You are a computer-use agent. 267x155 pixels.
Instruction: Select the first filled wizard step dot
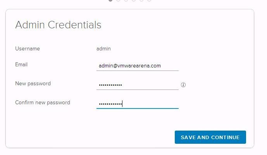[x=110, y=0]
